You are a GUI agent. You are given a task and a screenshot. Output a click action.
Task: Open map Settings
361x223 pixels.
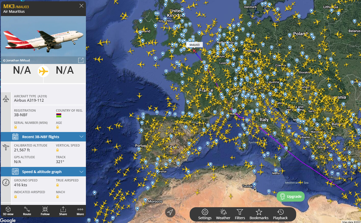[x=205, y=214]
